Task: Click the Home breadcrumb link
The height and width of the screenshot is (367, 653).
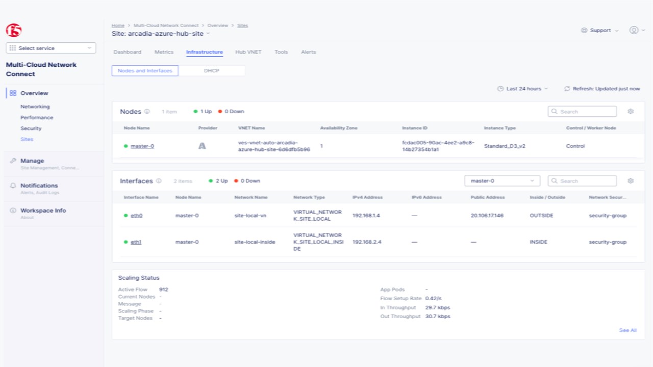Action: (x=118, y=25)
